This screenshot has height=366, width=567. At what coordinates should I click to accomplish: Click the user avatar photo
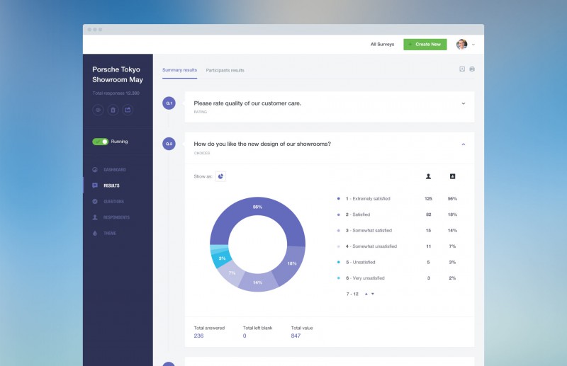pos(462,45)
